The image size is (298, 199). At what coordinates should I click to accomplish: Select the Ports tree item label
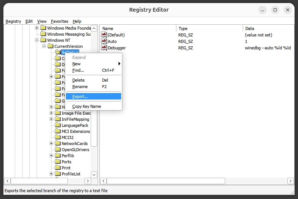[x=67, y=162]
